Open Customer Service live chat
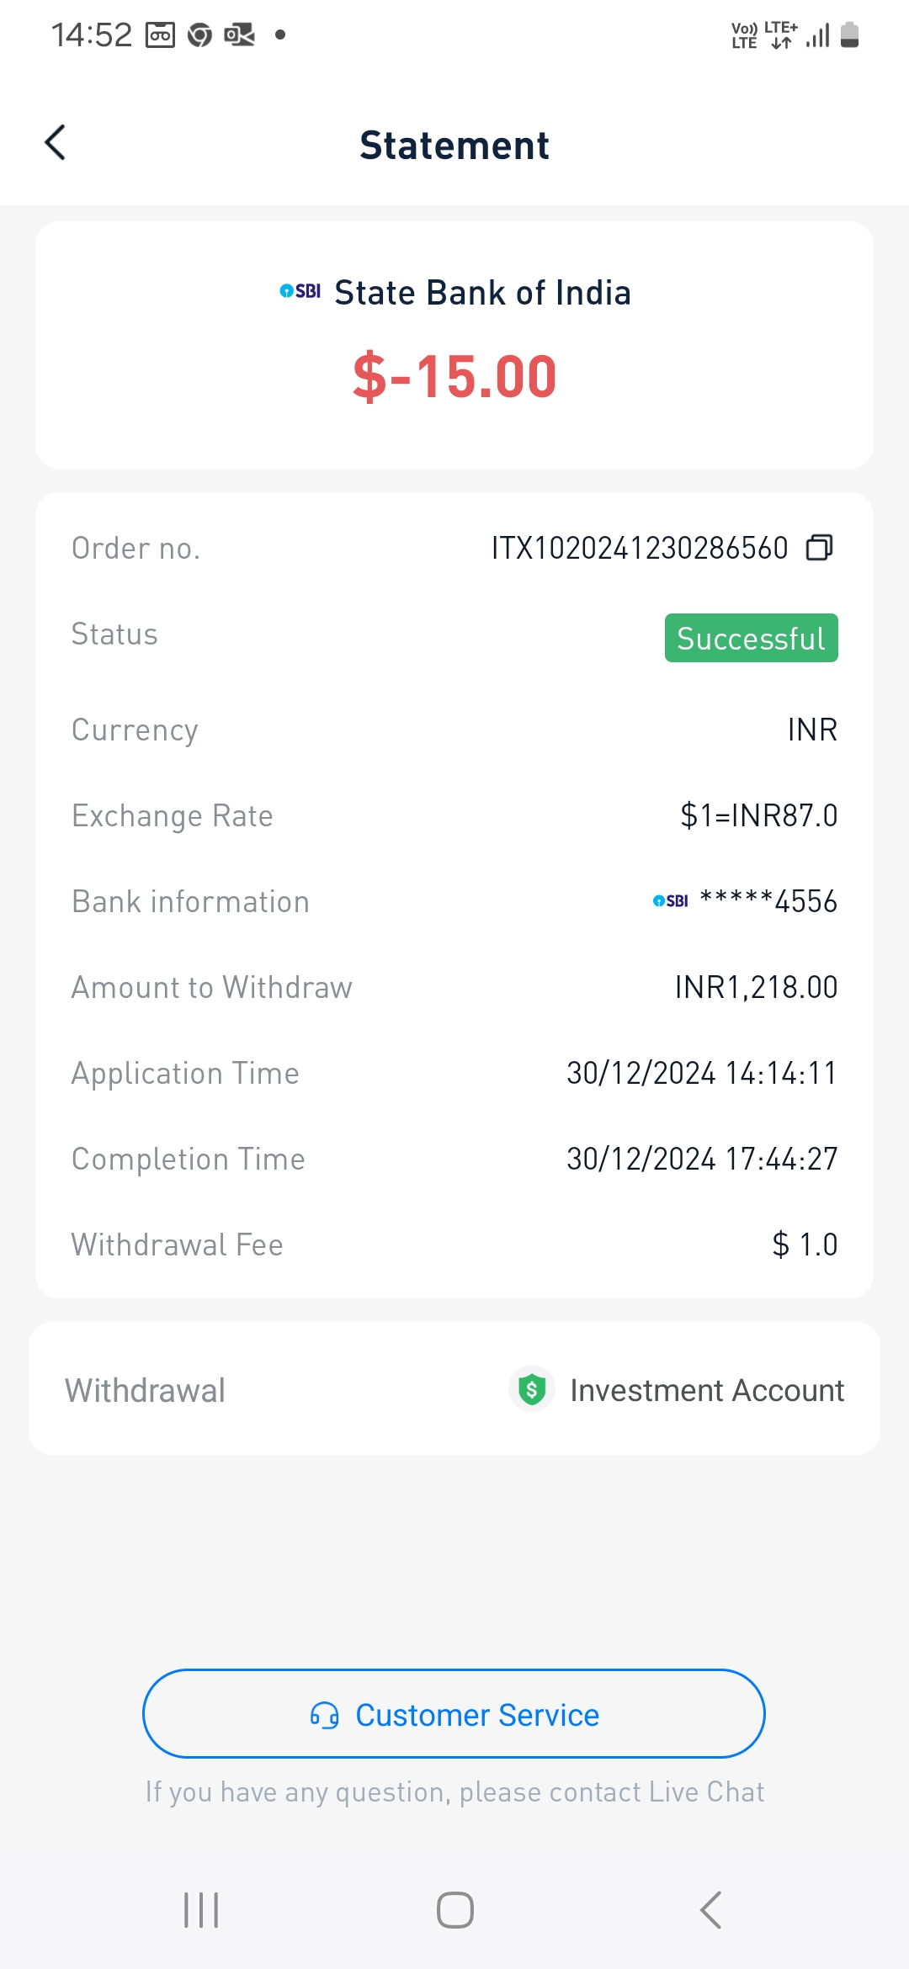 454,1714
